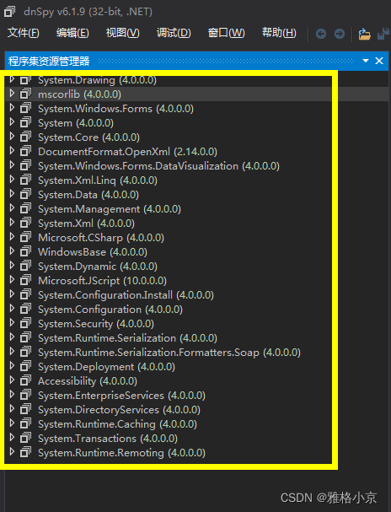Select System.Security (4.0.0.0) entry

96,324
